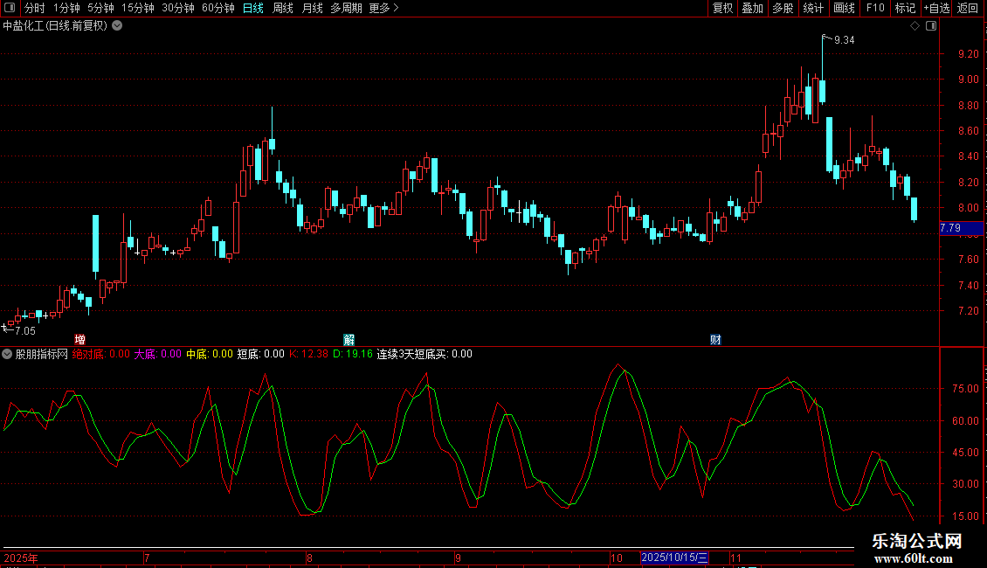Screen dimensions: 987x568
Task: Select the 60分钟 period
Action: click(217, 8)
